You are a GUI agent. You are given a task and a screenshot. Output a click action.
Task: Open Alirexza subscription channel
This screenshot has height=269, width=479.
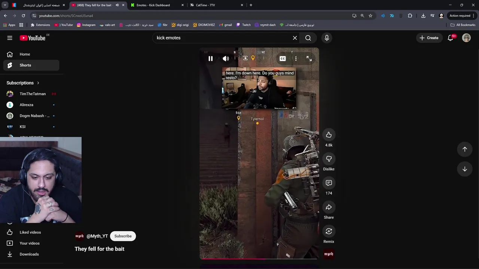(31, 105)
